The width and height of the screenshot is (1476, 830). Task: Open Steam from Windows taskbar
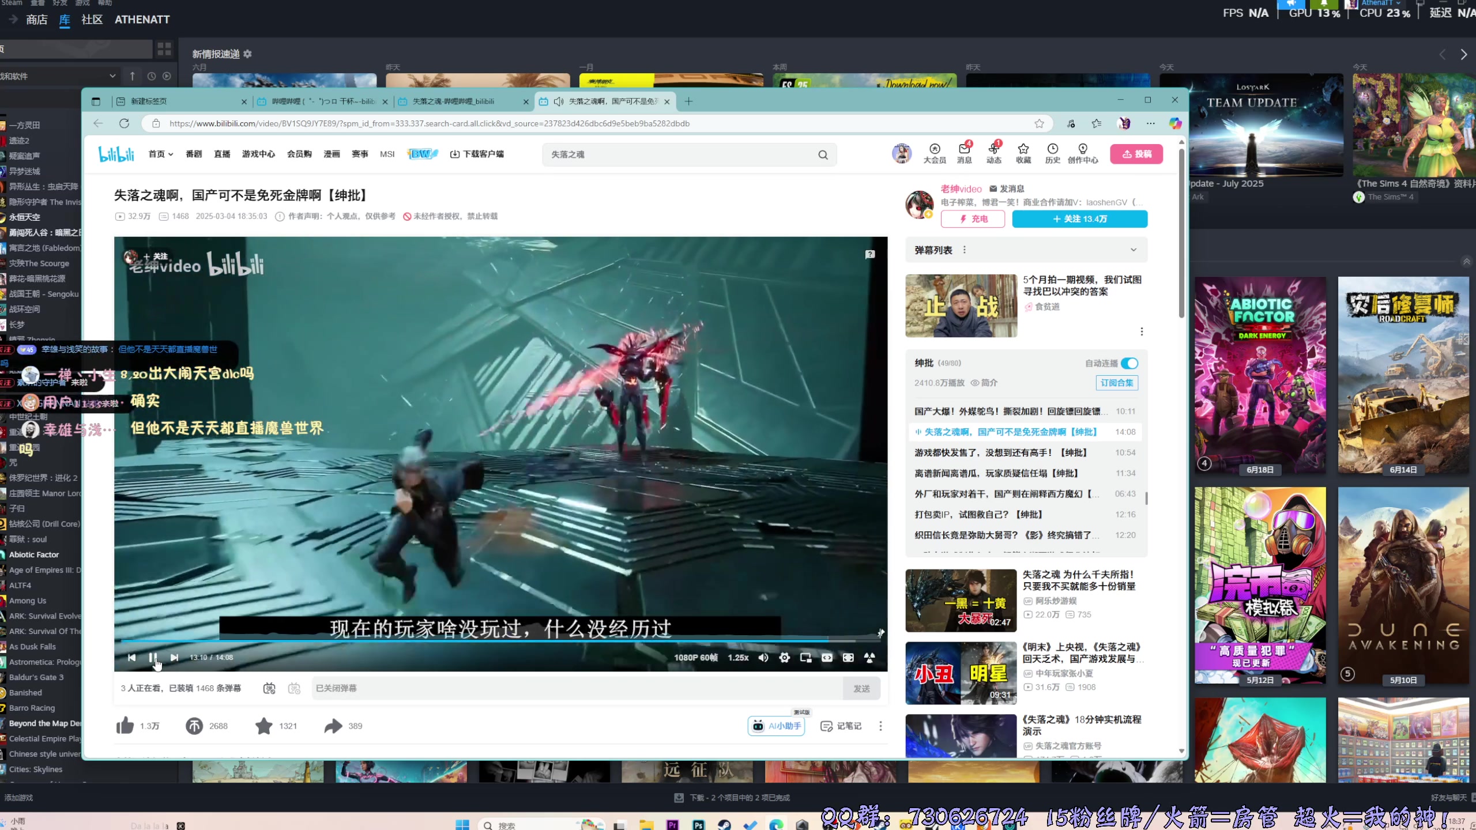pos(724,824)
